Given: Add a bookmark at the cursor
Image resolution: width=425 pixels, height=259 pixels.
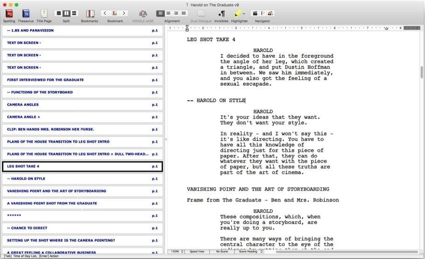Looking at the screenshot, I should point(114,13).
